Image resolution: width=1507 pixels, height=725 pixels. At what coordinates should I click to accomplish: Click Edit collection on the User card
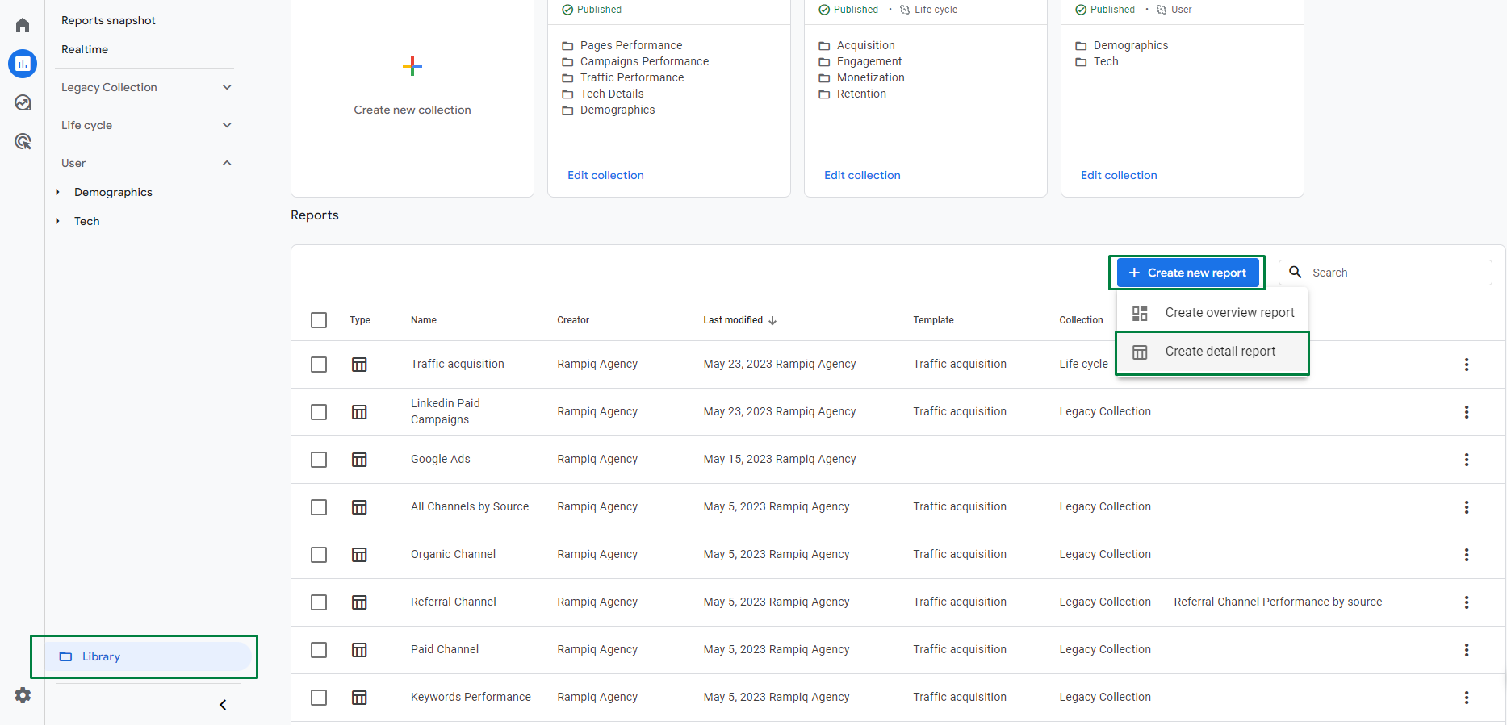[x=1119, y=175]
